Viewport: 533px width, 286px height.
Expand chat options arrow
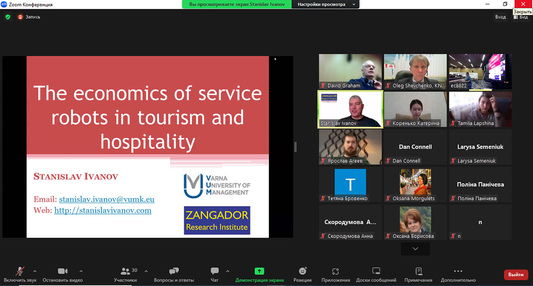tap(228, 271)
